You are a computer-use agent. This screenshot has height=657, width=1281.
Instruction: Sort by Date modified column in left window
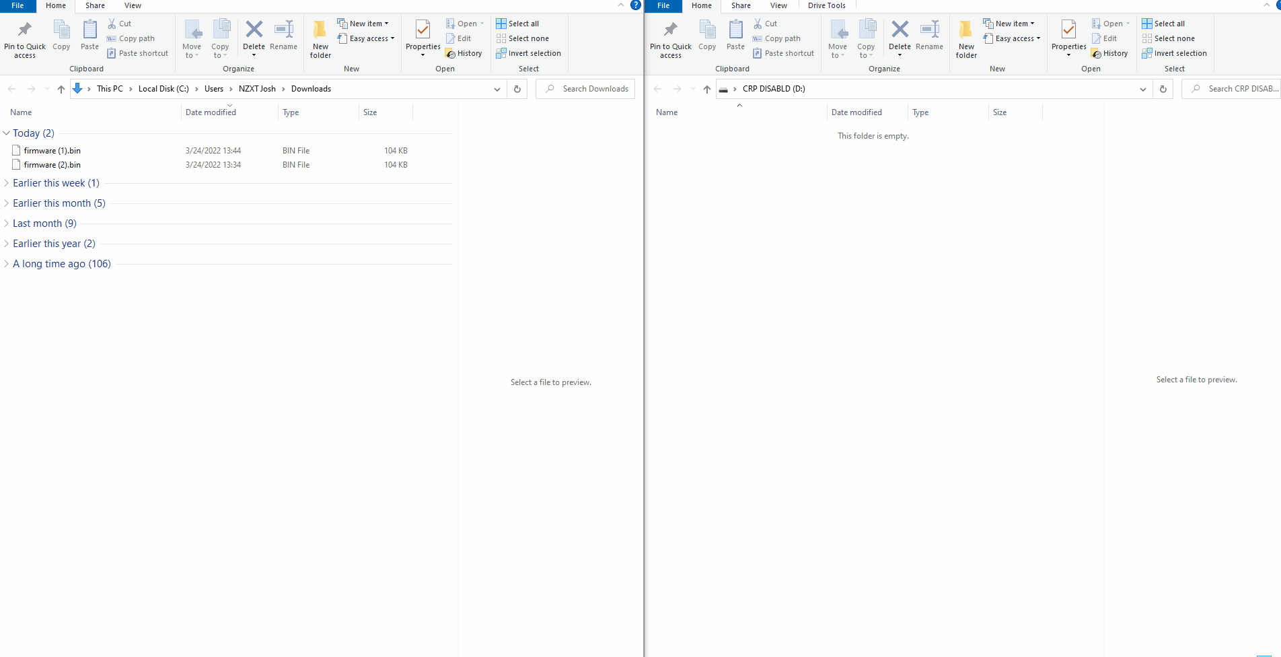(211, 112)
